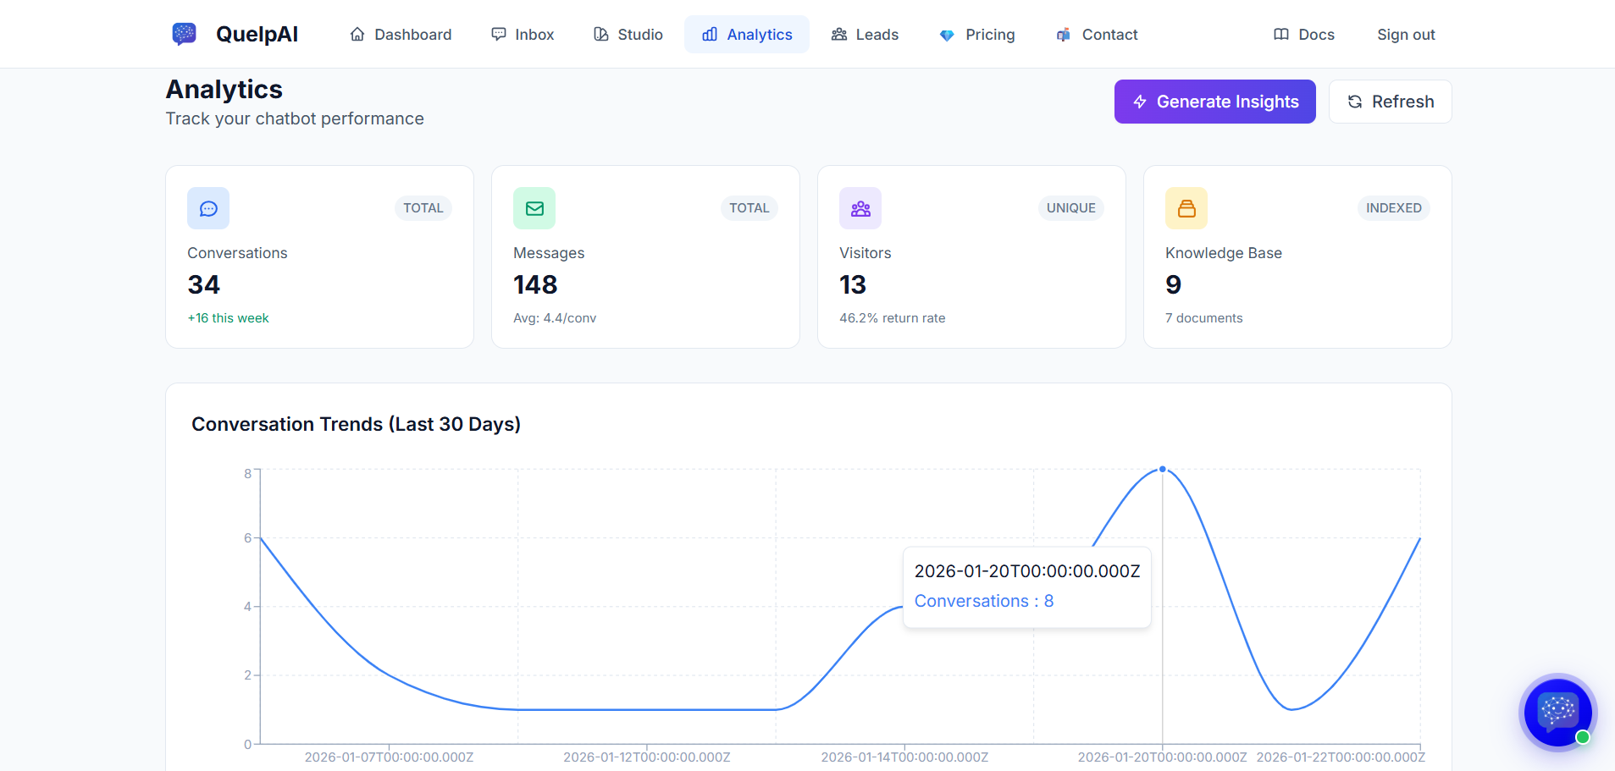Click the Generate Insights button
This screenshot has width=1615, height=771.
[x=1214, y=102]
